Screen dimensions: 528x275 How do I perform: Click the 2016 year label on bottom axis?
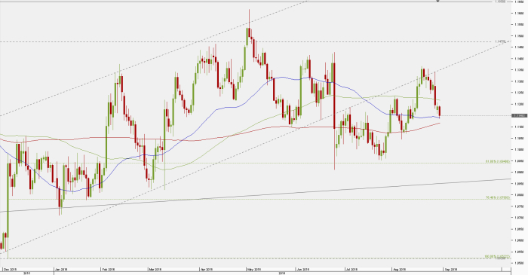pos(282,273)
